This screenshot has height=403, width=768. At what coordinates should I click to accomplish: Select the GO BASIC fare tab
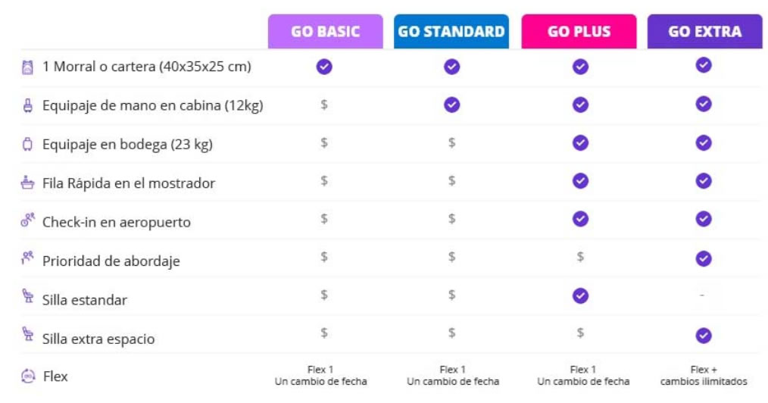pyautogui.click(x=325, y=31)
